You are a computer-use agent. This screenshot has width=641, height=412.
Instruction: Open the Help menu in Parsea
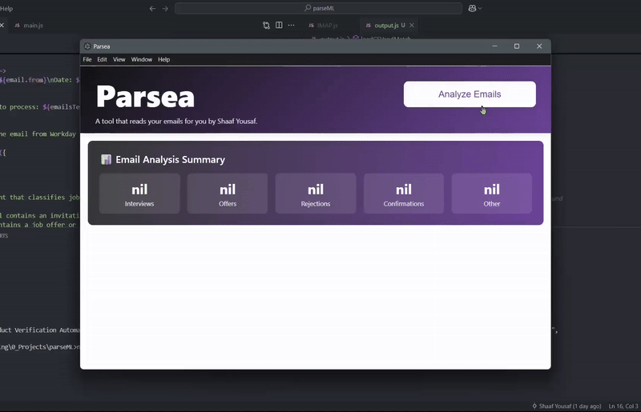click(x=163, y=59)
